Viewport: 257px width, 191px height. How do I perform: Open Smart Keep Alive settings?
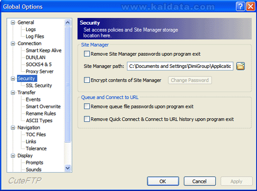[44, 50]
